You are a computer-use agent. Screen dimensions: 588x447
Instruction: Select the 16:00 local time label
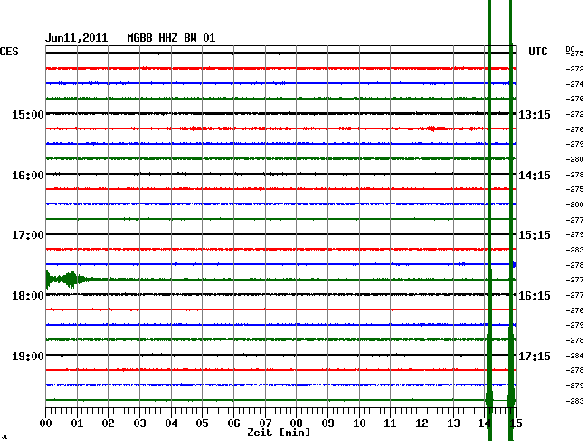(28, 176)
